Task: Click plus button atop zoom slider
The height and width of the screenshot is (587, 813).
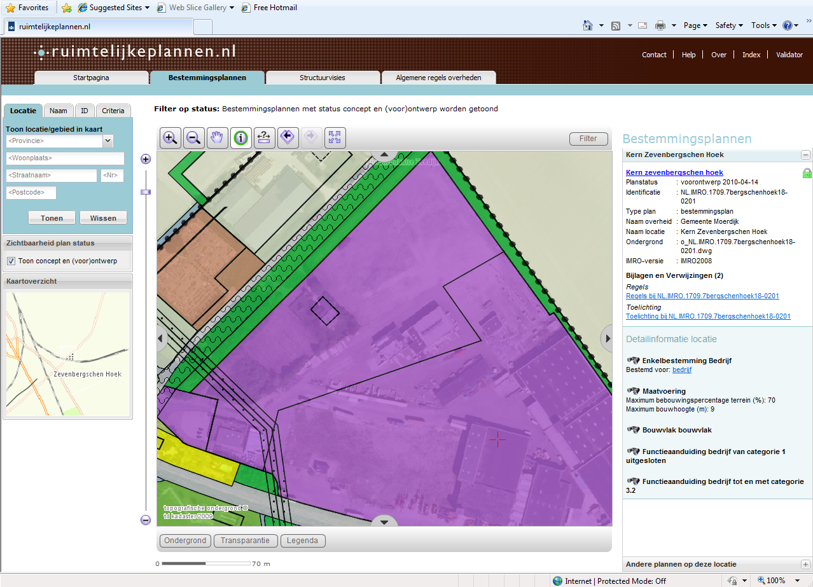Action: click(146, 159)
